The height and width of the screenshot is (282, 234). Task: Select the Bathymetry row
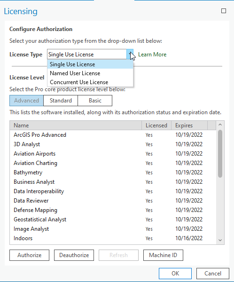pyautogui.click(x=113, y=172)
